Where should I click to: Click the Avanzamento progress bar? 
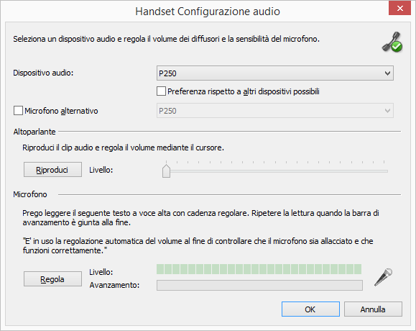pos(259,286)
